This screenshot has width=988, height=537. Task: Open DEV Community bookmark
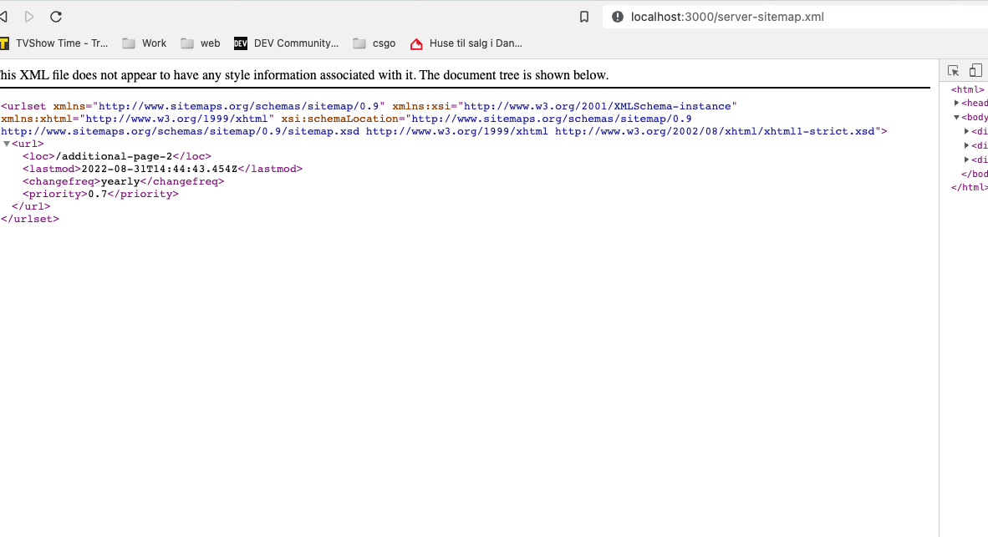coord(287,43)
